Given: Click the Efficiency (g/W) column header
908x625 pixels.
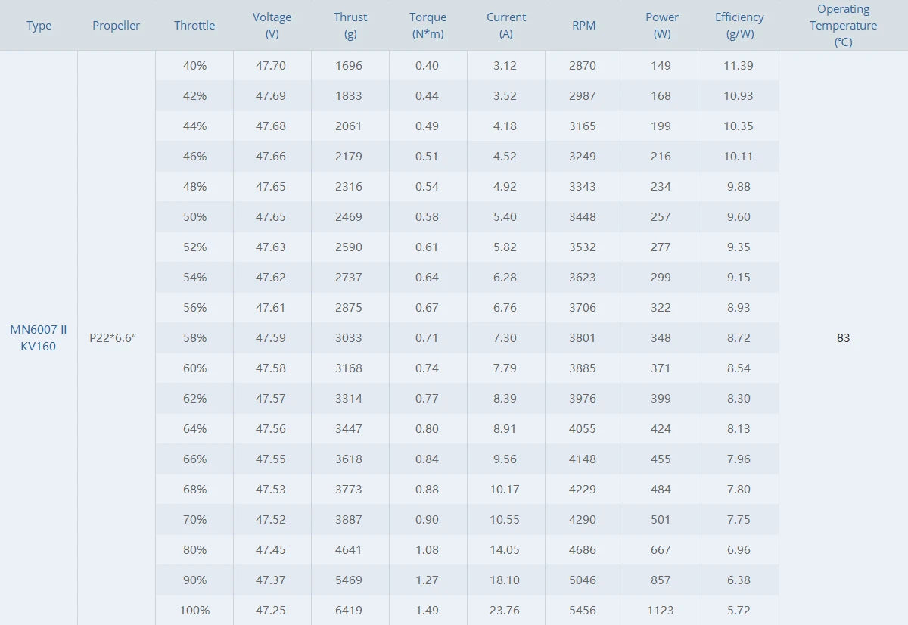Looking at the screenshot, I should (739, 26).
